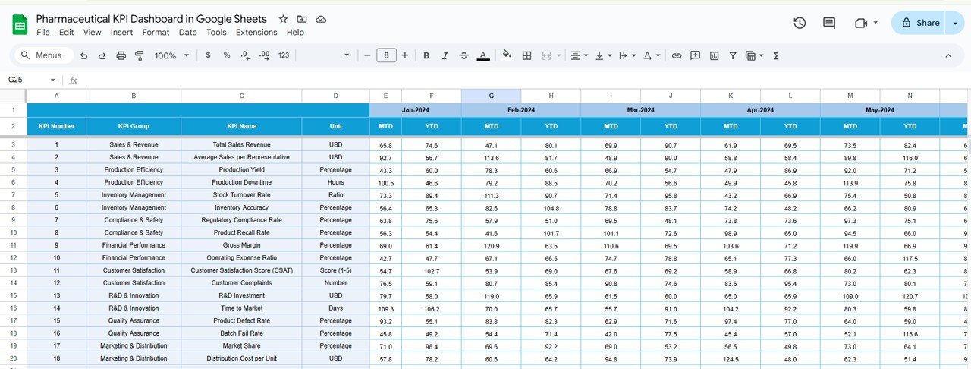This screenshot has width=971, height=369.
Task: Select row 3 header
Action: click(13, 145)
